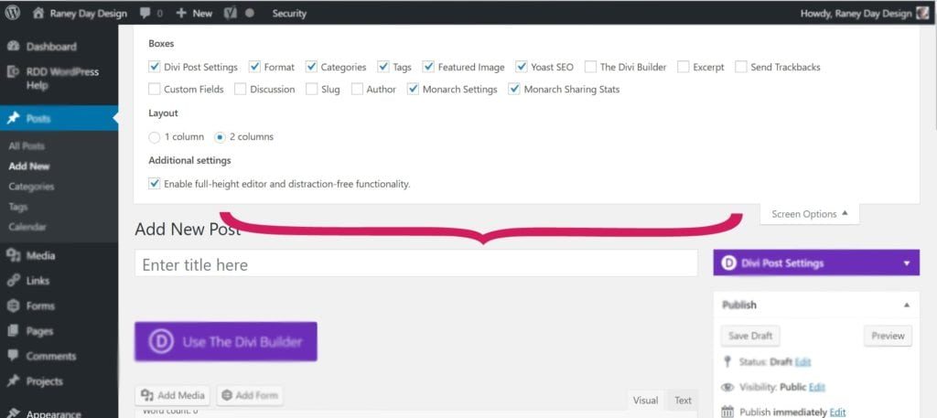The width and height of the screenshot is (937, 418).
Task: Click the Links chain icon
Action: 14,281
